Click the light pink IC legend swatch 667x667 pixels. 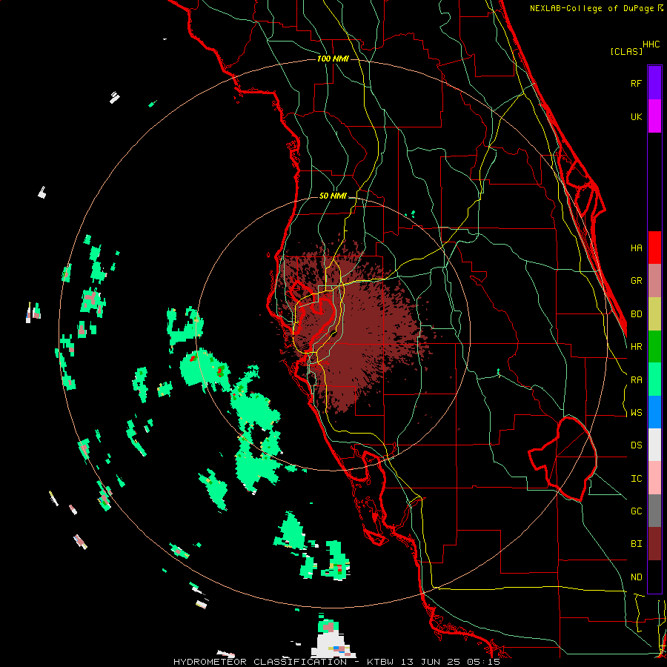click(x=654, y=478)
